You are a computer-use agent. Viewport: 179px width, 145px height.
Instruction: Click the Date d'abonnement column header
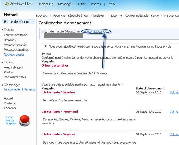(150, 89)
